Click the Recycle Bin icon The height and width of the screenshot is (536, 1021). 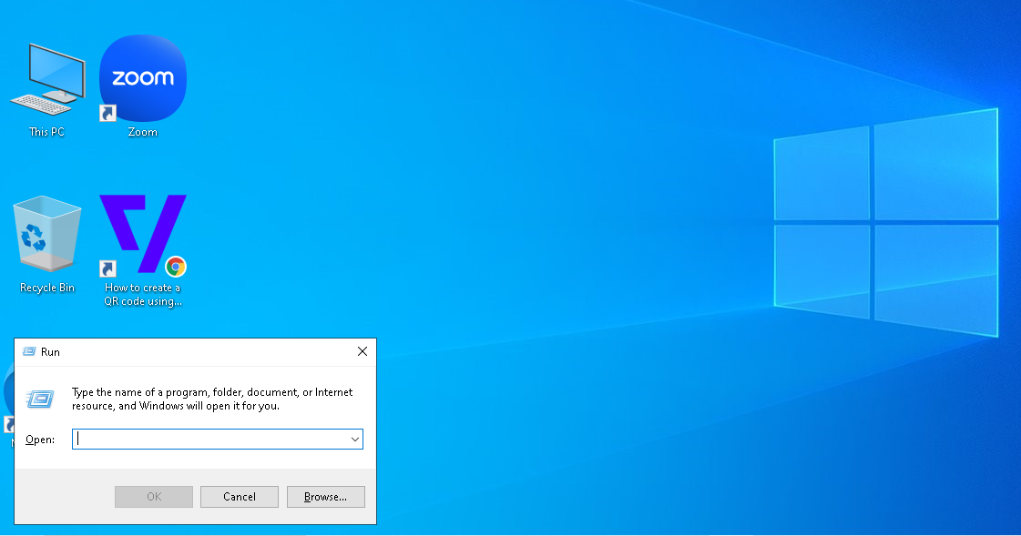(46, 234)
